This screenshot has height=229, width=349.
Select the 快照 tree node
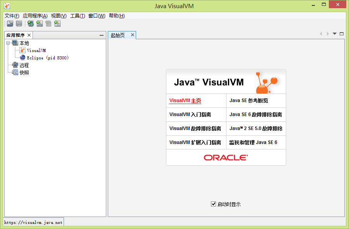[24, 73]
